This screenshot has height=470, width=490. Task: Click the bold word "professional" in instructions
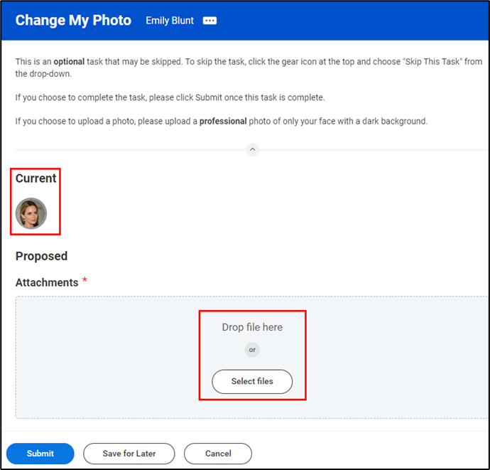[x=223, y=122]
